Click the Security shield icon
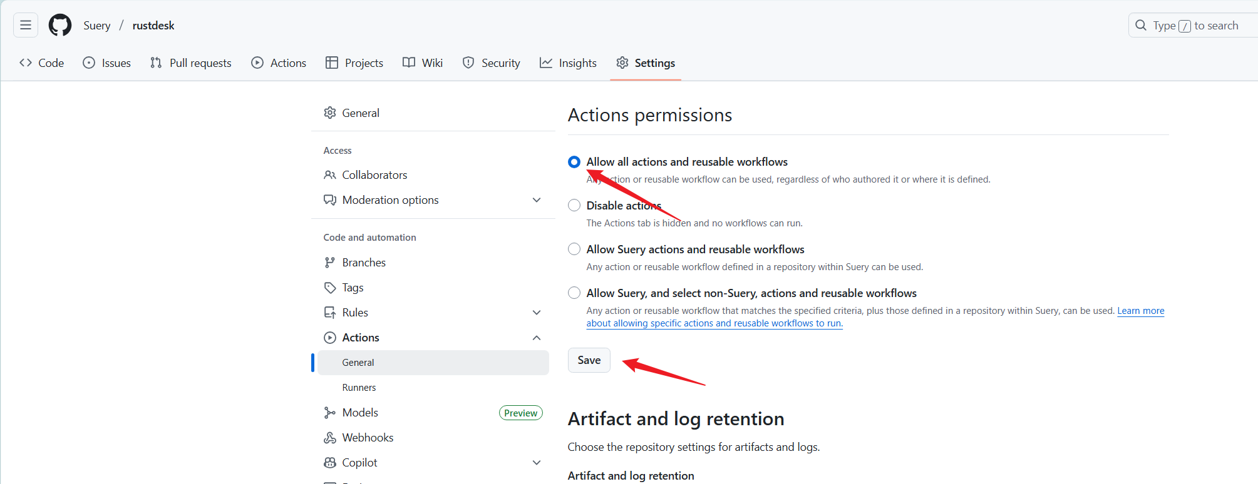1258x484 pixels. tap(468, 63)
